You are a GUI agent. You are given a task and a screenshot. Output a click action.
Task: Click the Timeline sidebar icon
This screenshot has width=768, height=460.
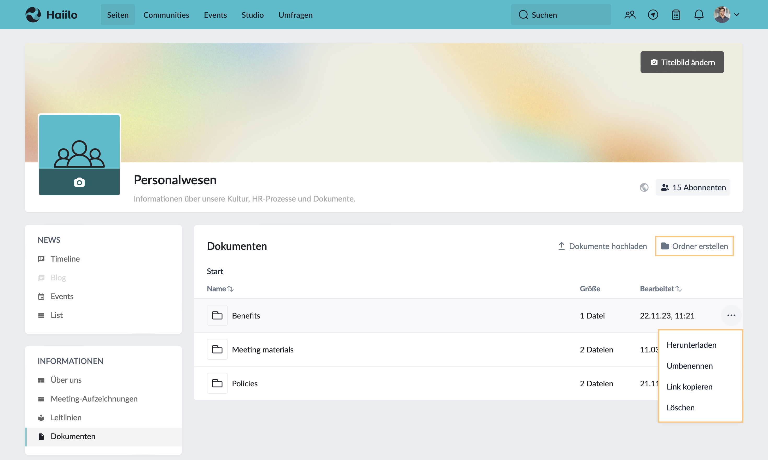[41, 259]
